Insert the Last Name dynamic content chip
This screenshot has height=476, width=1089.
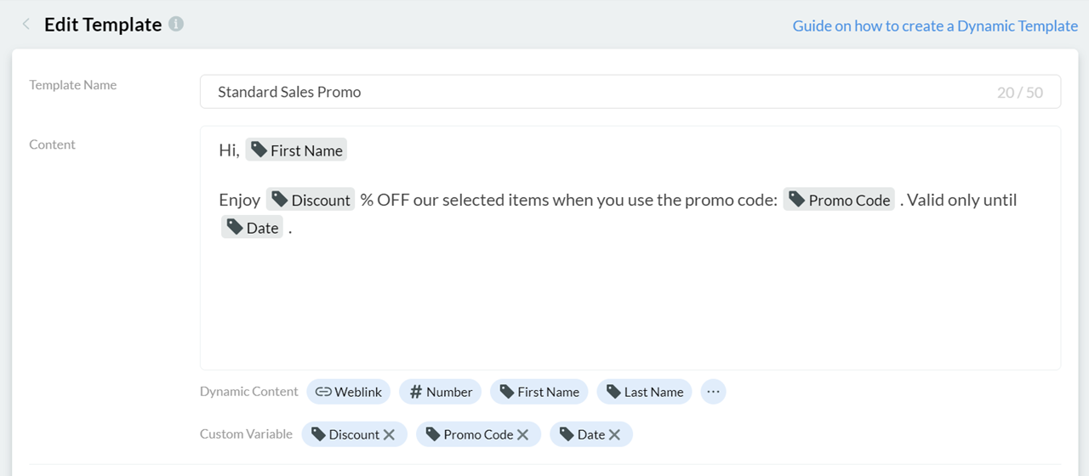(644, 392)
